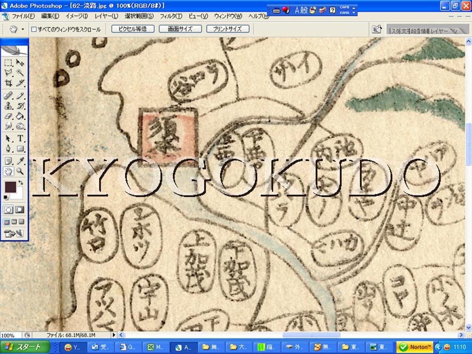The width and height of the screenshot is (472, 354).
Task: Open the 編集 menu
Action: coord(50,16)
